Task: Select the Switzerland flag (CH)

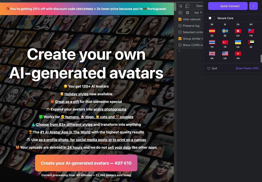Action: tap(238, 31)
